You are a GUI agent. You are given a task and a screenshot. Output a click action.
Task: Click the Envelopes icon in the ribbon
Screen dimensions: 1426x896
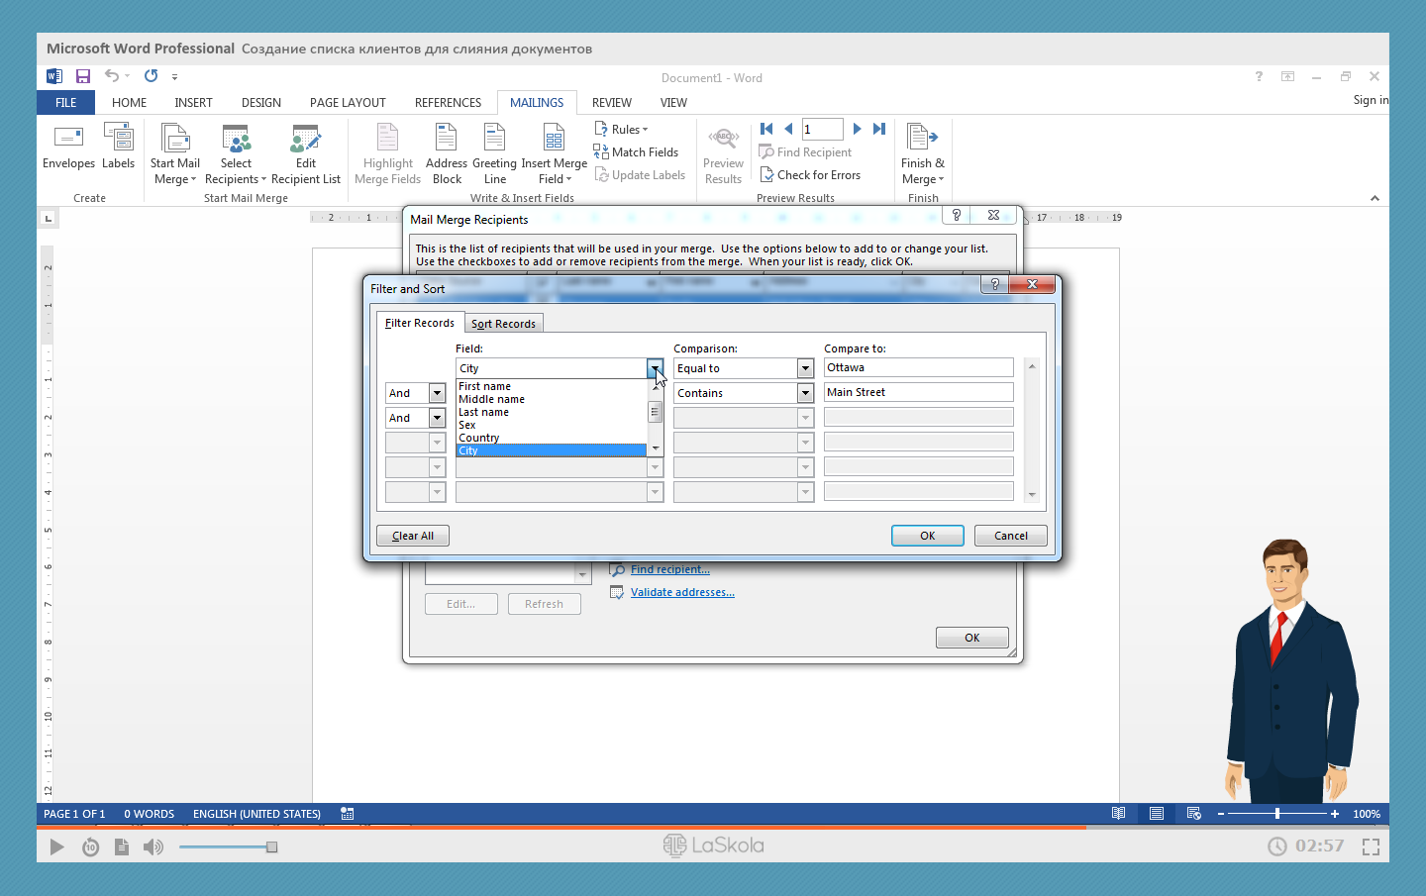coord(68,138)
